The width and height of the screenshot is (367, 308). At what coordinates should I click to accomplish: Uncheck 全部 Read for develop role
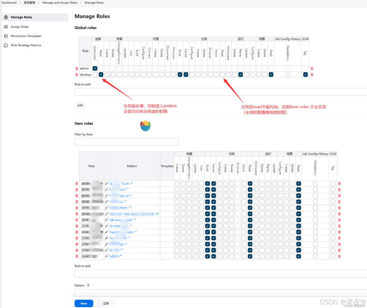(101, 75)
